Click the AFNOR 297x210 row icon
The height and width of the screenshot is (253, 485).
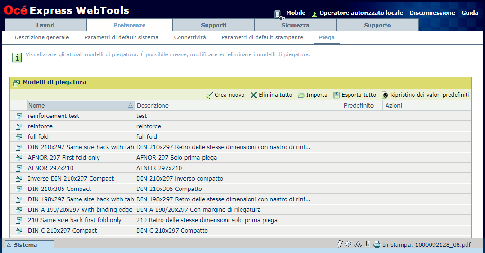(19, 168)
